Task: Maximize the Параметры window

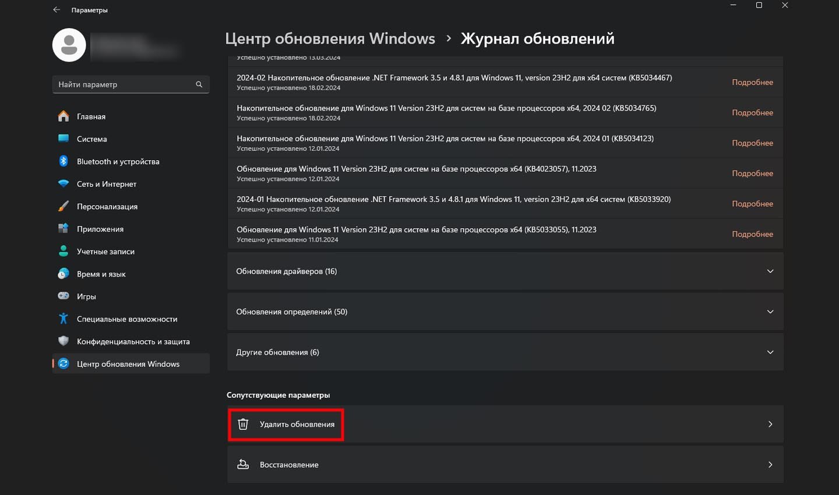Action: (x=759, y=5)
